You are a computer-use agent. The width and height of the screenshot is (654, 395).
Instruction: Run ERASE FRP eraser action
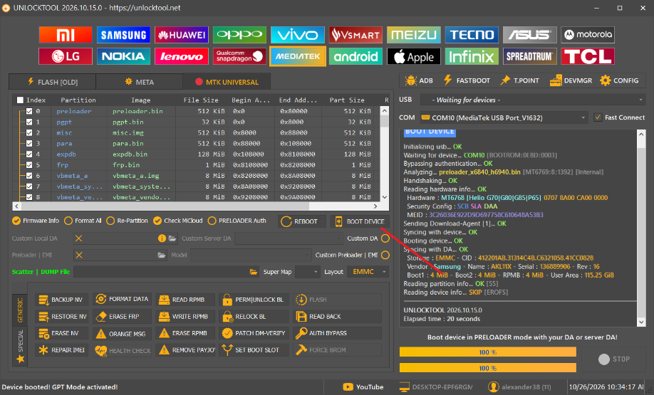click(123, 316)
